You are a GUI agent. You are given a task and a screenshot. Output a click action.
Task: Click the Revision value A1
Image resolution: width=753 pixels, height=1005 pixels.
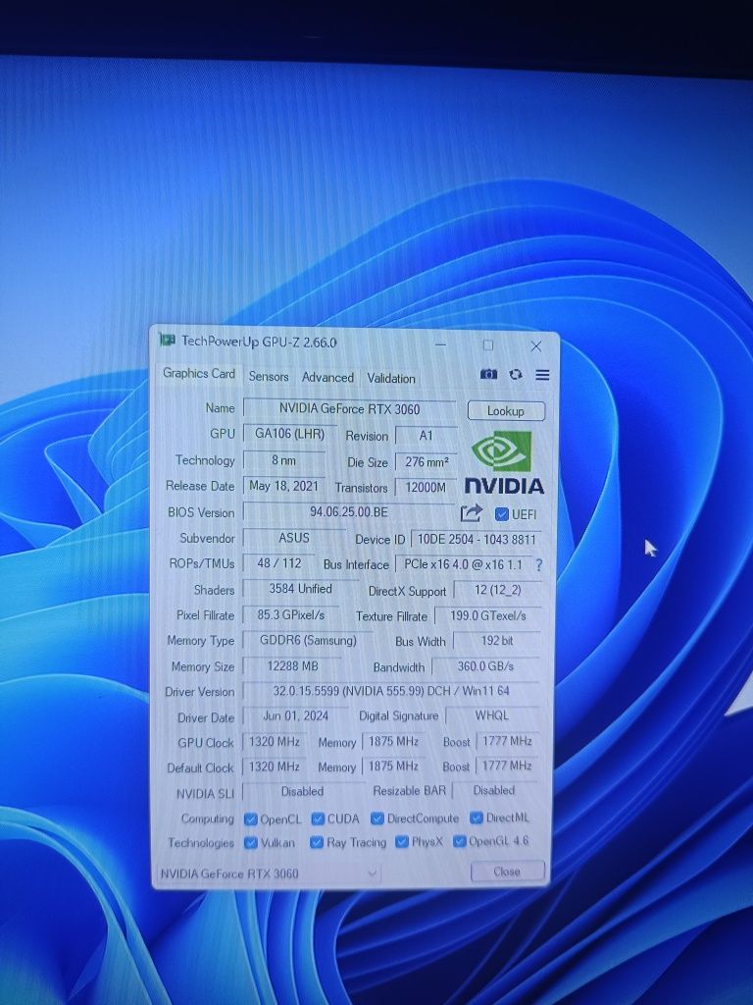[x=426, y=436]
